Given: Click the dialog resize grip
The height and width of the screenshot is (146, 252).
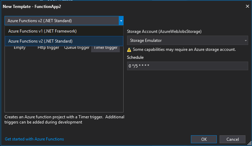Looking at the screenshot, I should coord(249,143).
